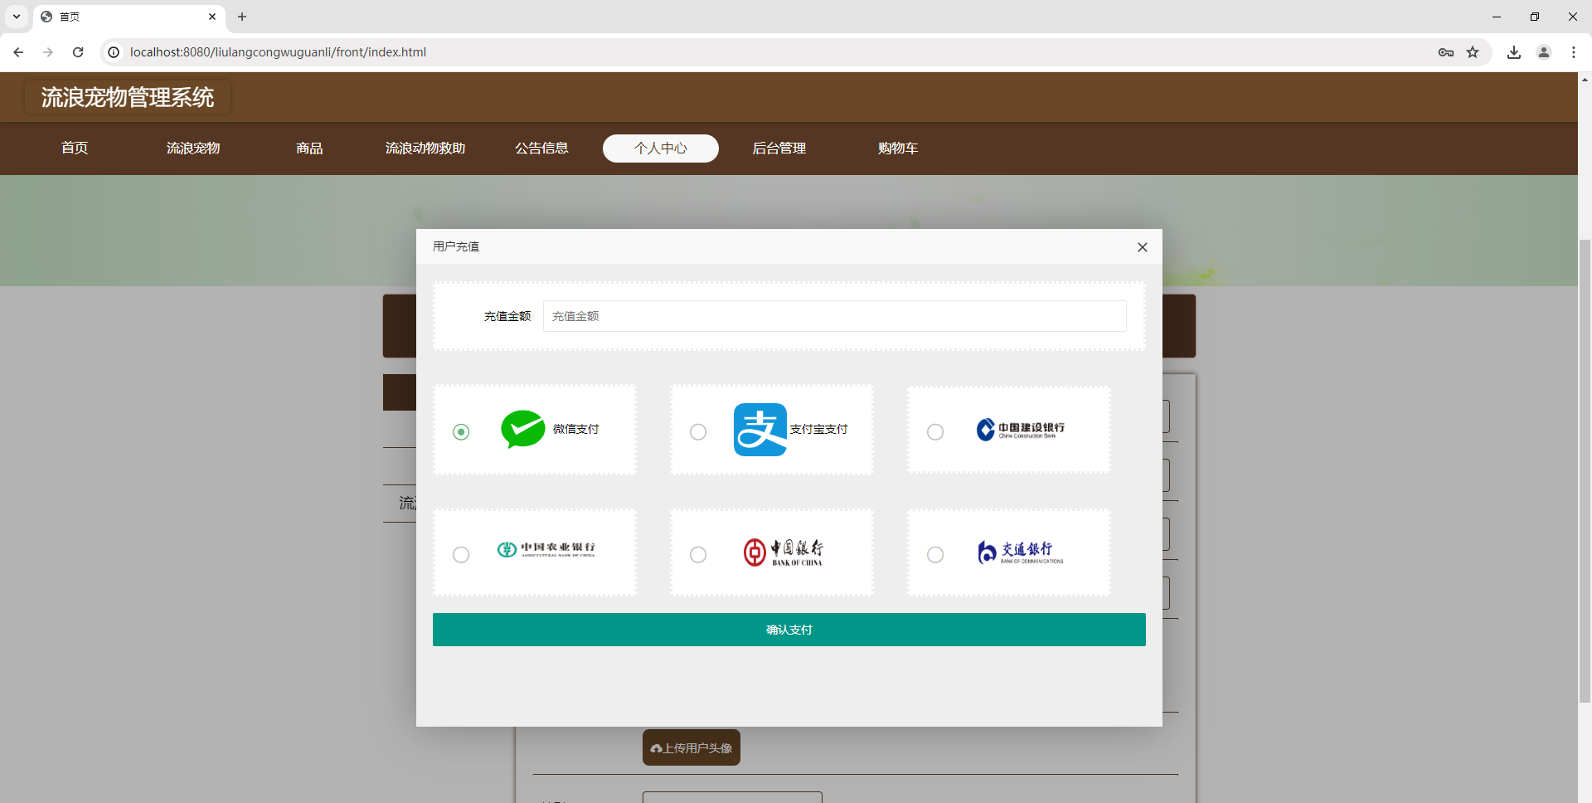The image size is (1592, 803).
Task: Go to 公告信息 page
Action: tap(541, 148)
